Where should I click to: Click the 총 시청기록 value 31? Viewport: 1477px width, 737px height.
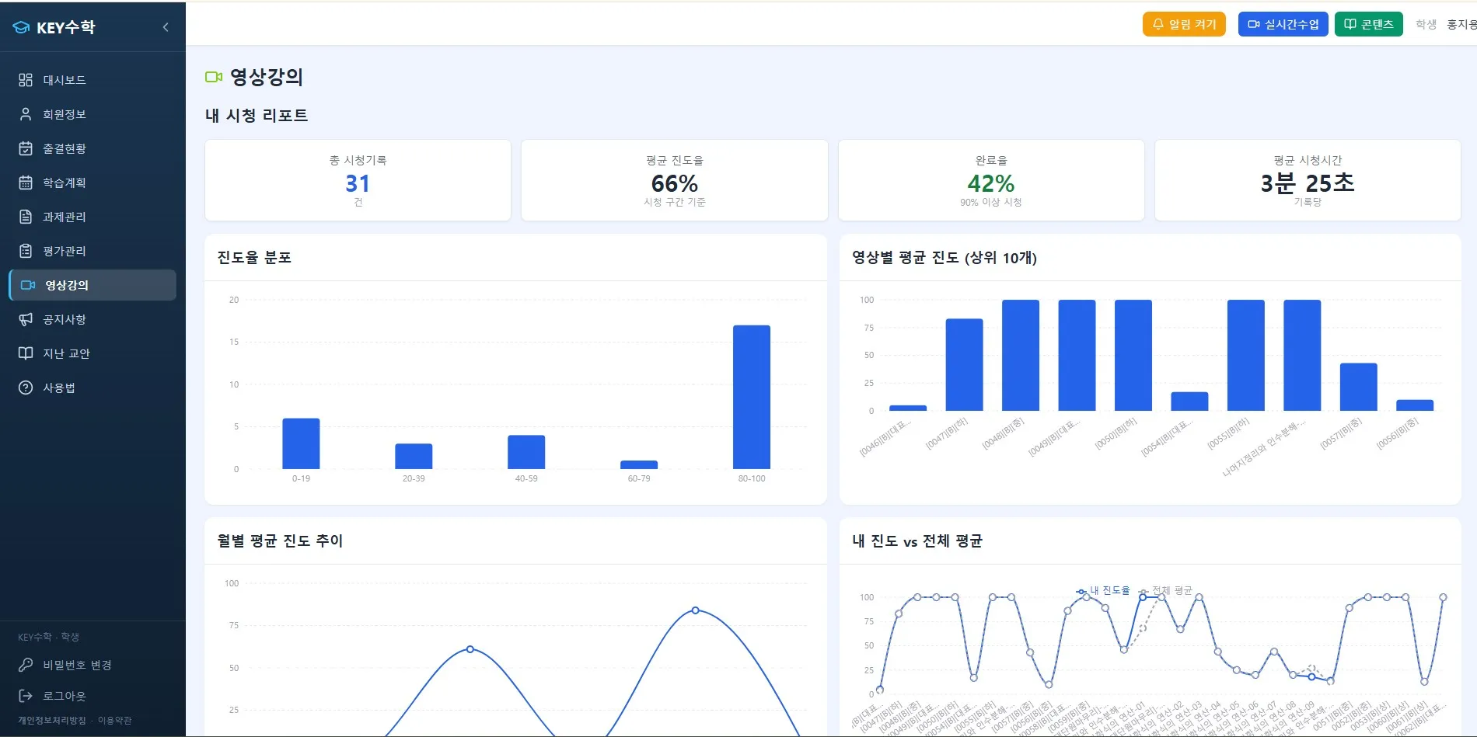358,184
